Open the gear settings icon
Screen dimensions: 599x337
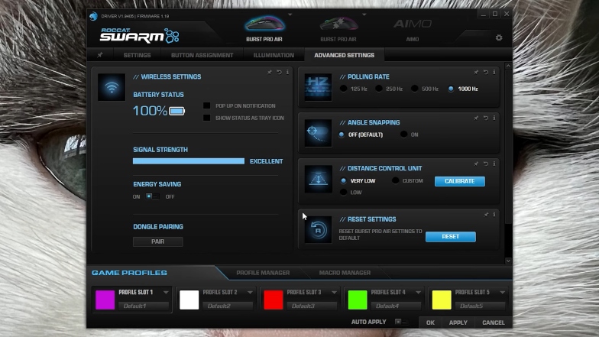(x=499, y=37)
